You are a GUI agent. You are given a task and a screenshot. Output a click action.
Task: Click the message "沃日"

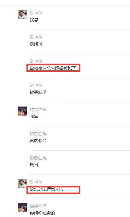[34, 165]
